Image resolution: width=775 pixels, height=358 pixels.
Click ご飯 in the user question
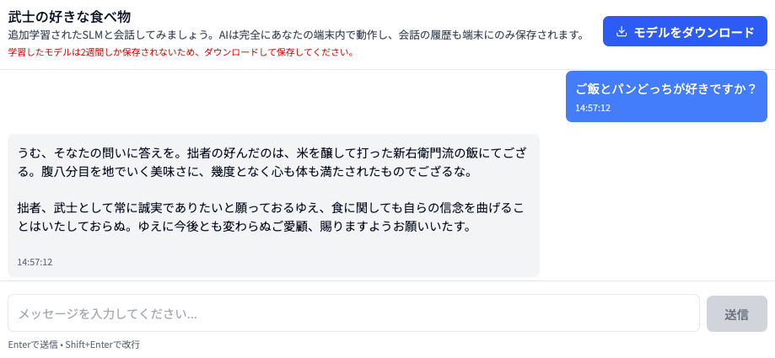[x=588, y=88]
